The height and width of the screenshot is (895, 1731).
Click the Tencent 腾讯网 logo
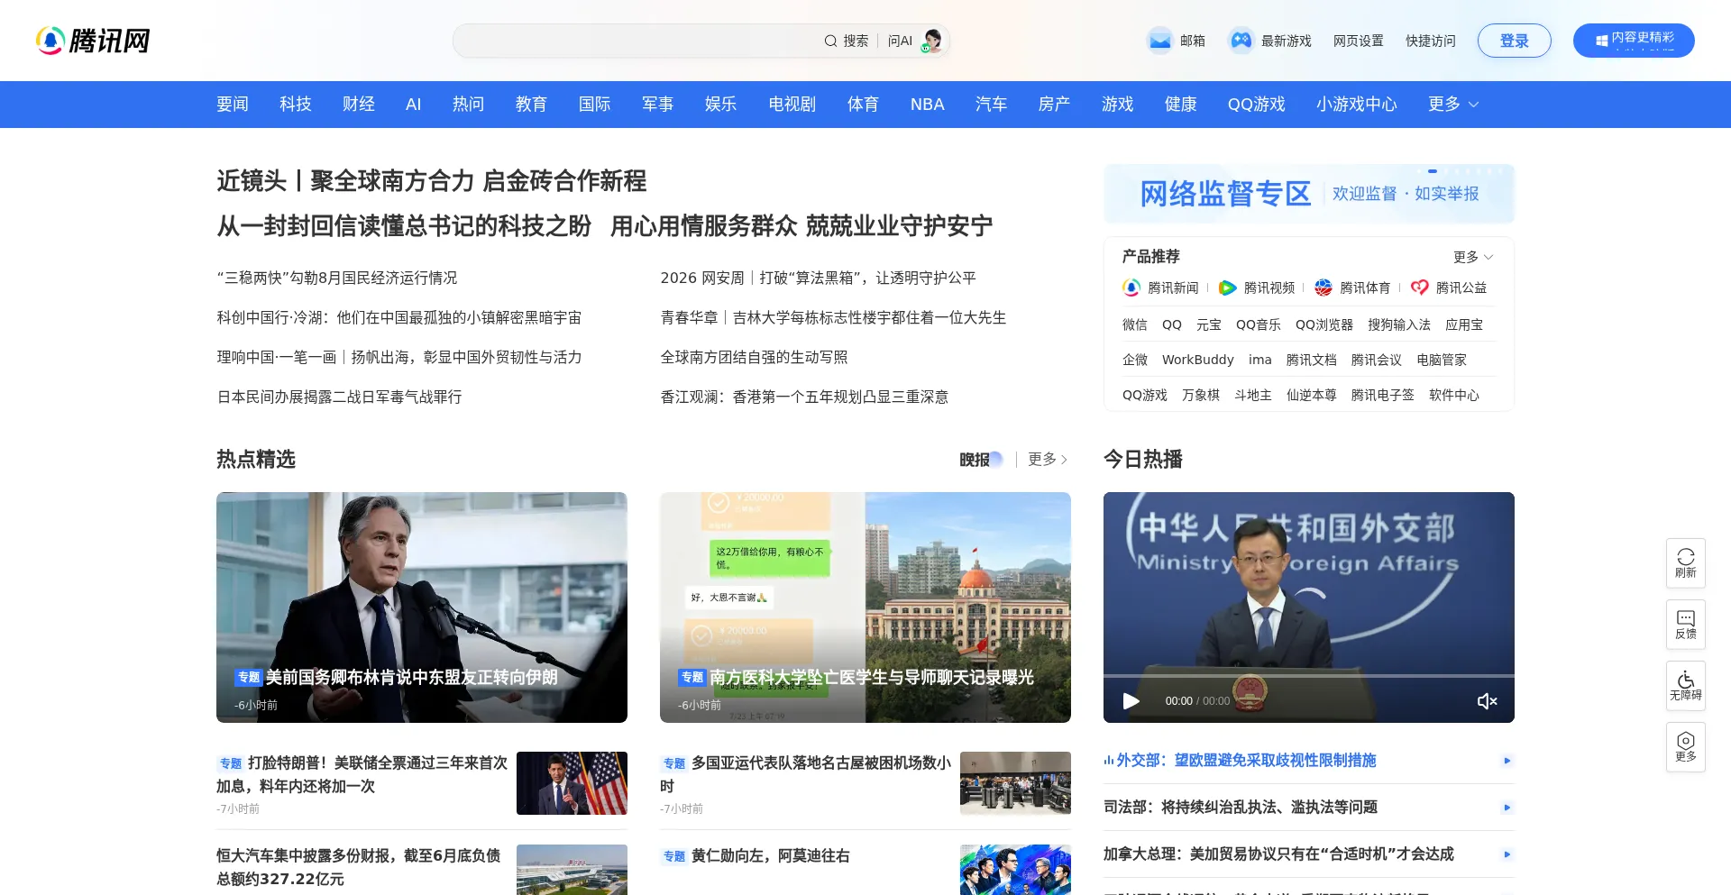coord(93,41)
